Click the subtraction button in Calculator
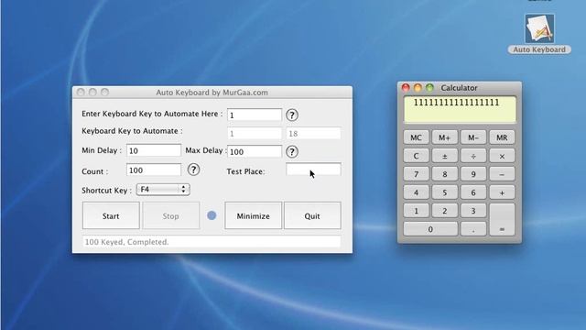This screenshot has width=586, height=330. pos(502,174)
